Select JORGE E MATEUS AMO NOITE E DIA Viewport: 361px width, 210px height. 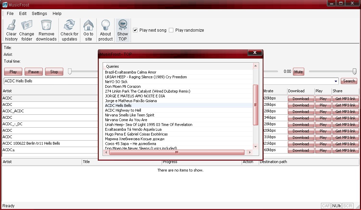[x=135, y=96]
